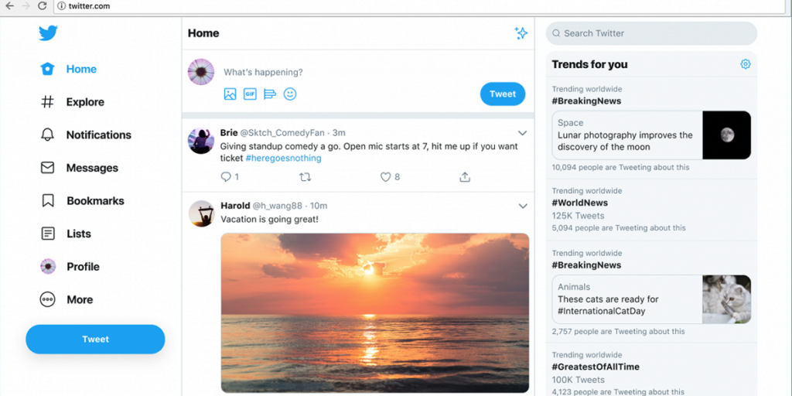Open the More menu in the sidebar

67,299
